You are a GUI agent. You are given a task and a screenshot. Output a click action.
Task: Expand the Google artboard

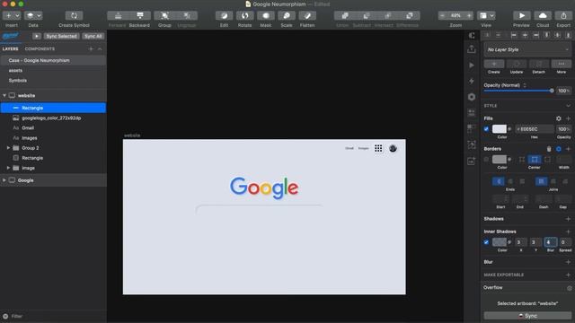coord(4,180)
